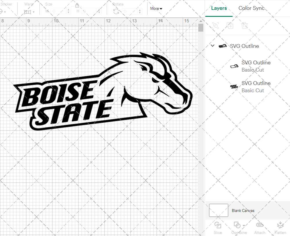Select the Layers tab

click(x=219, y=8)
